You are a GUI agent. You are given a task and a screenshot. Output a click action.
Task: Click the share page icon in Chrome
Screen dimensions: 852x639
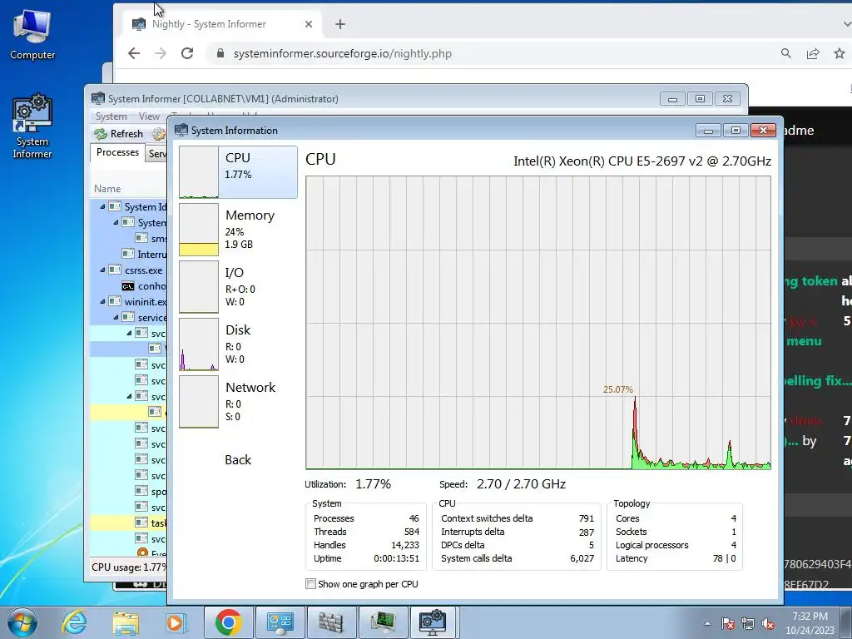(x=813, y=53)
